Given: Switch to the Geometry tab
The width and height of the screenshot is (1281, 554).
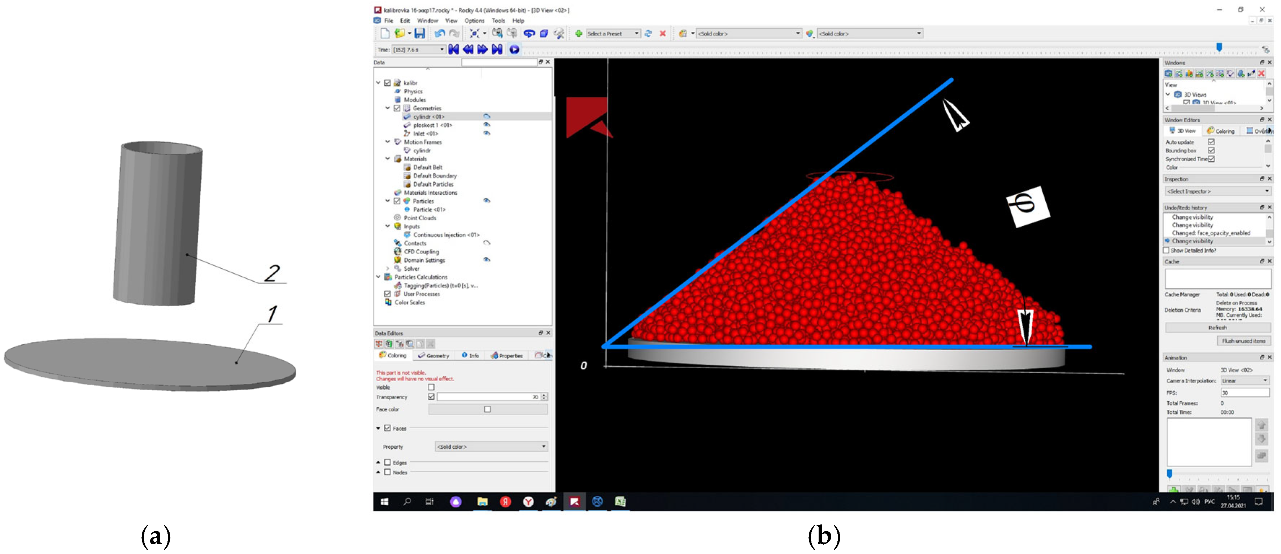Looking at the screenshot, I should coord(433,356).
